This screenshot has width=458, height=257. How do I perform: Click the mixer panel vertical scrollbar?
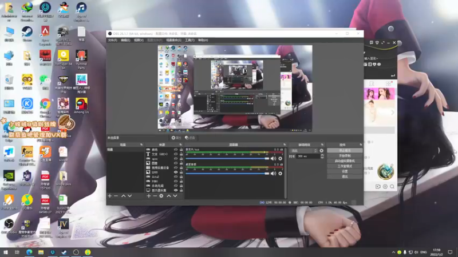(x=285, y=173)
